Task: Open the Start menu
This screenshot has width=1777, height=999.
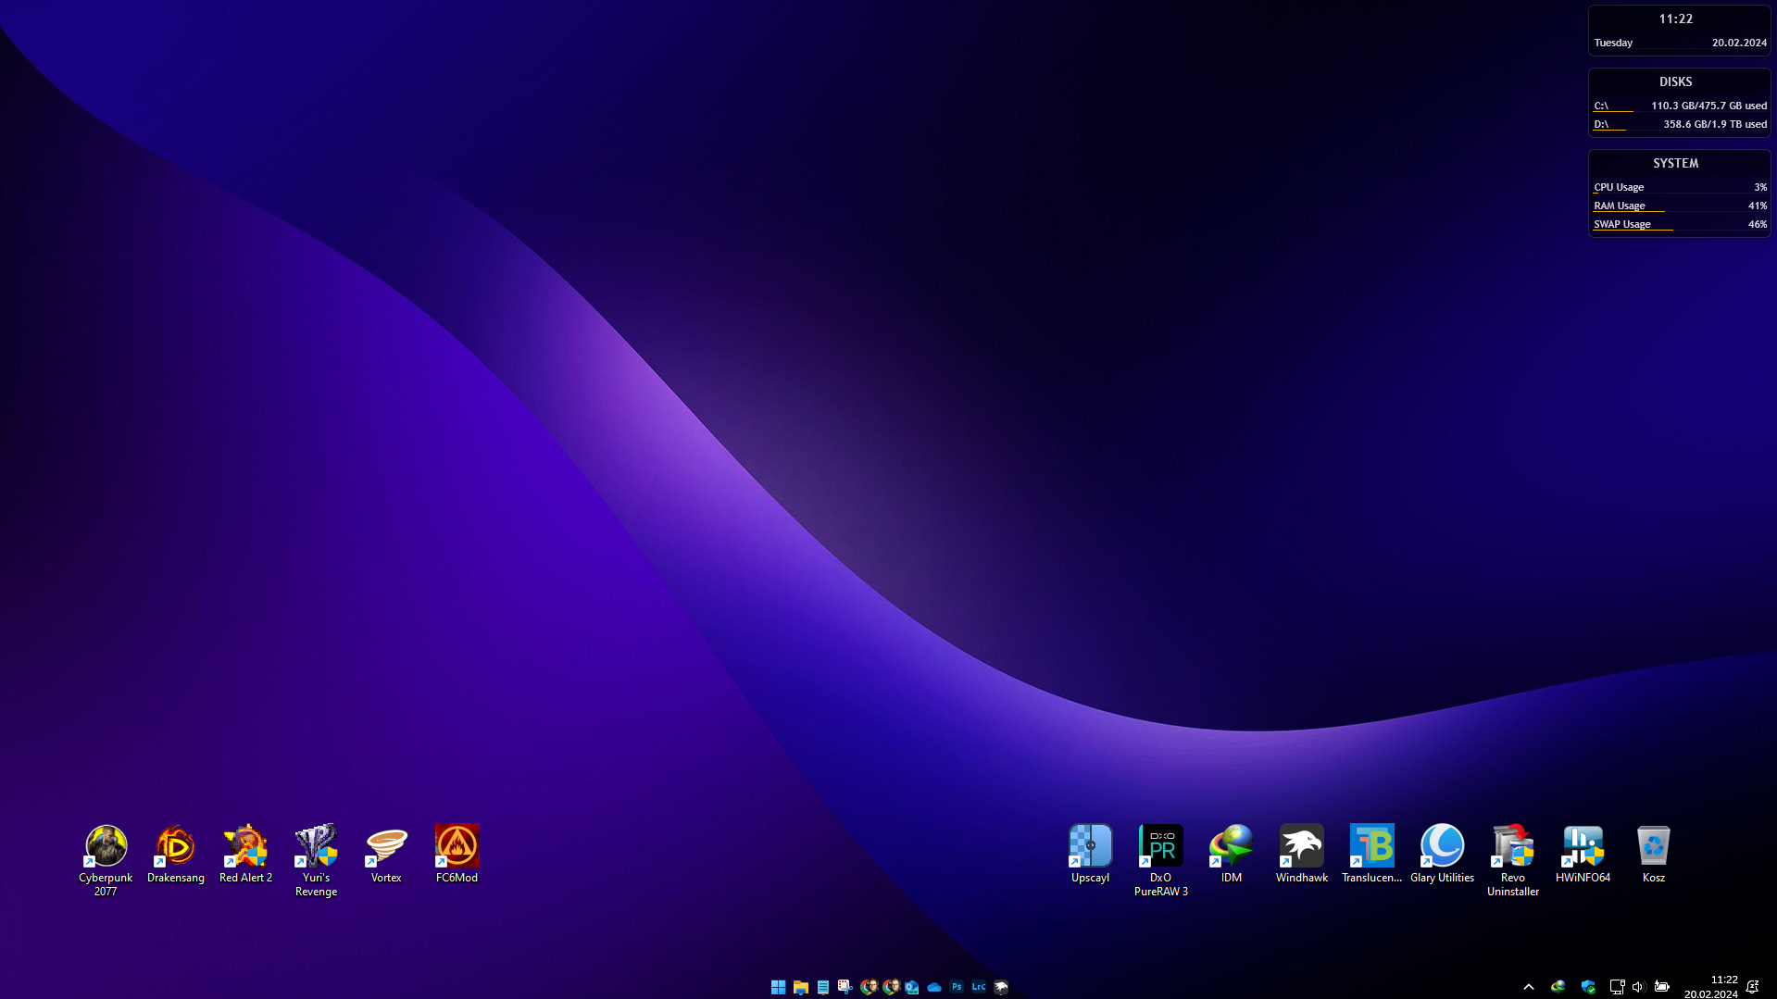Action: coord(778,987)
